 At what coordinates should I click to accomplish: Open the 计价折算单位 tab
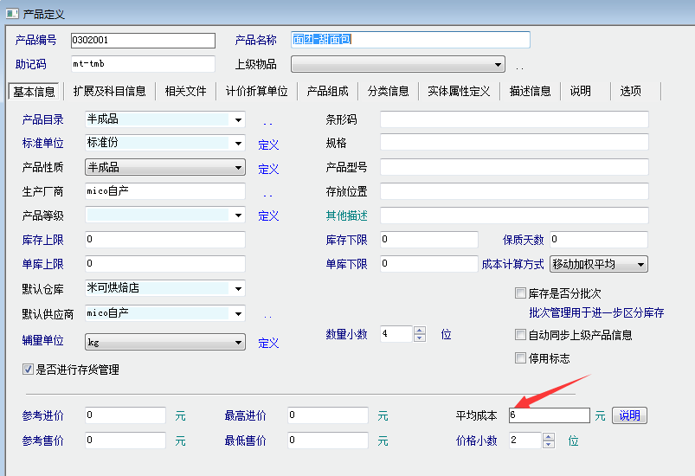256,91
